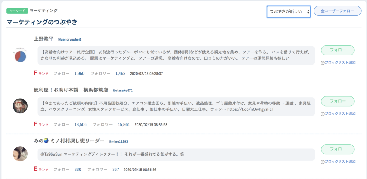Viewport: 367px width, 179px height.
Task: Click the plus icon beside 上野隆平's ブロックリスト追加
Action: point(323,63)
